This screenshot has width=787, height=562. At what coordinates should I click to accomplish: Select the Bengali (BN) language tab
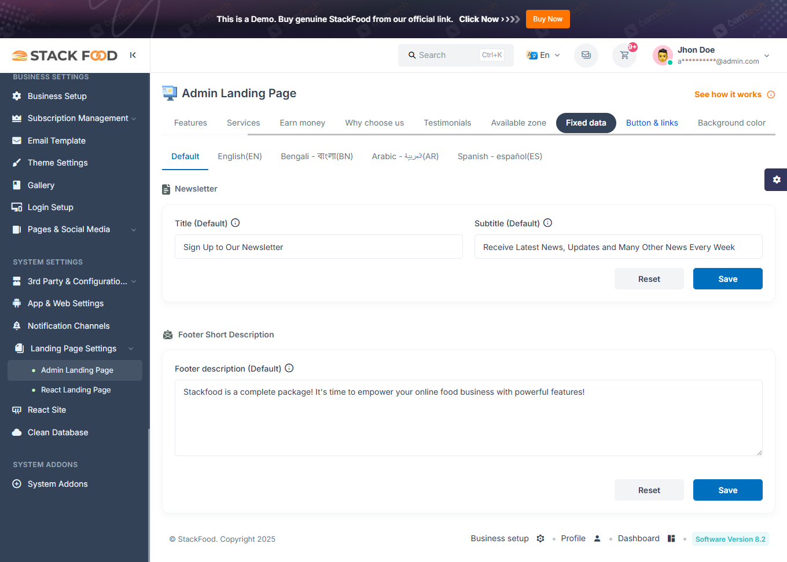click(x=317, y=156)
